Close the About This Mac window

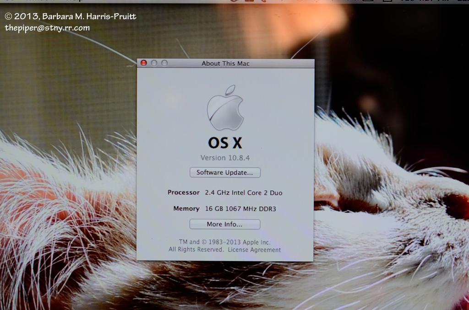pyautogui.click(x=143, y=63)
